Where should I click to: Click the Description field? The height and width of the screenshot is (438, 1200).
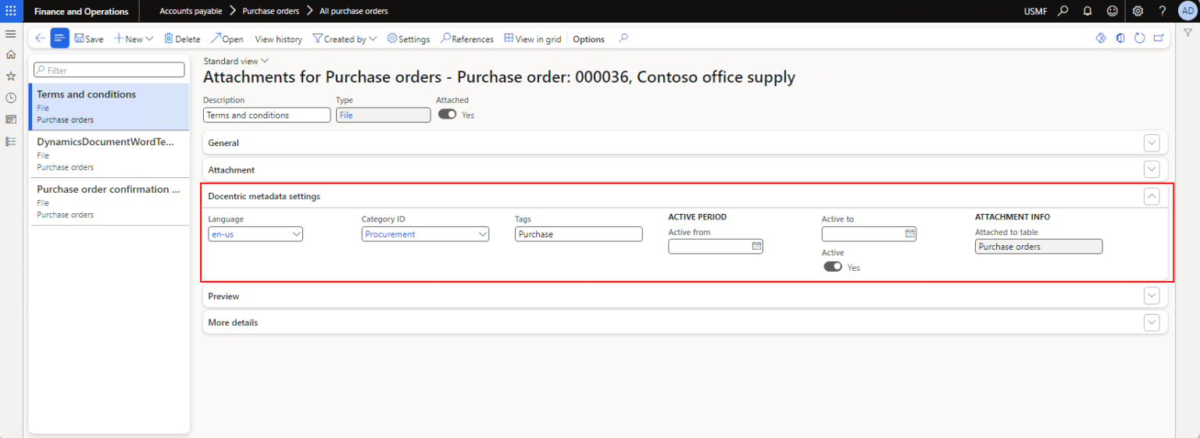pos(266,115)
